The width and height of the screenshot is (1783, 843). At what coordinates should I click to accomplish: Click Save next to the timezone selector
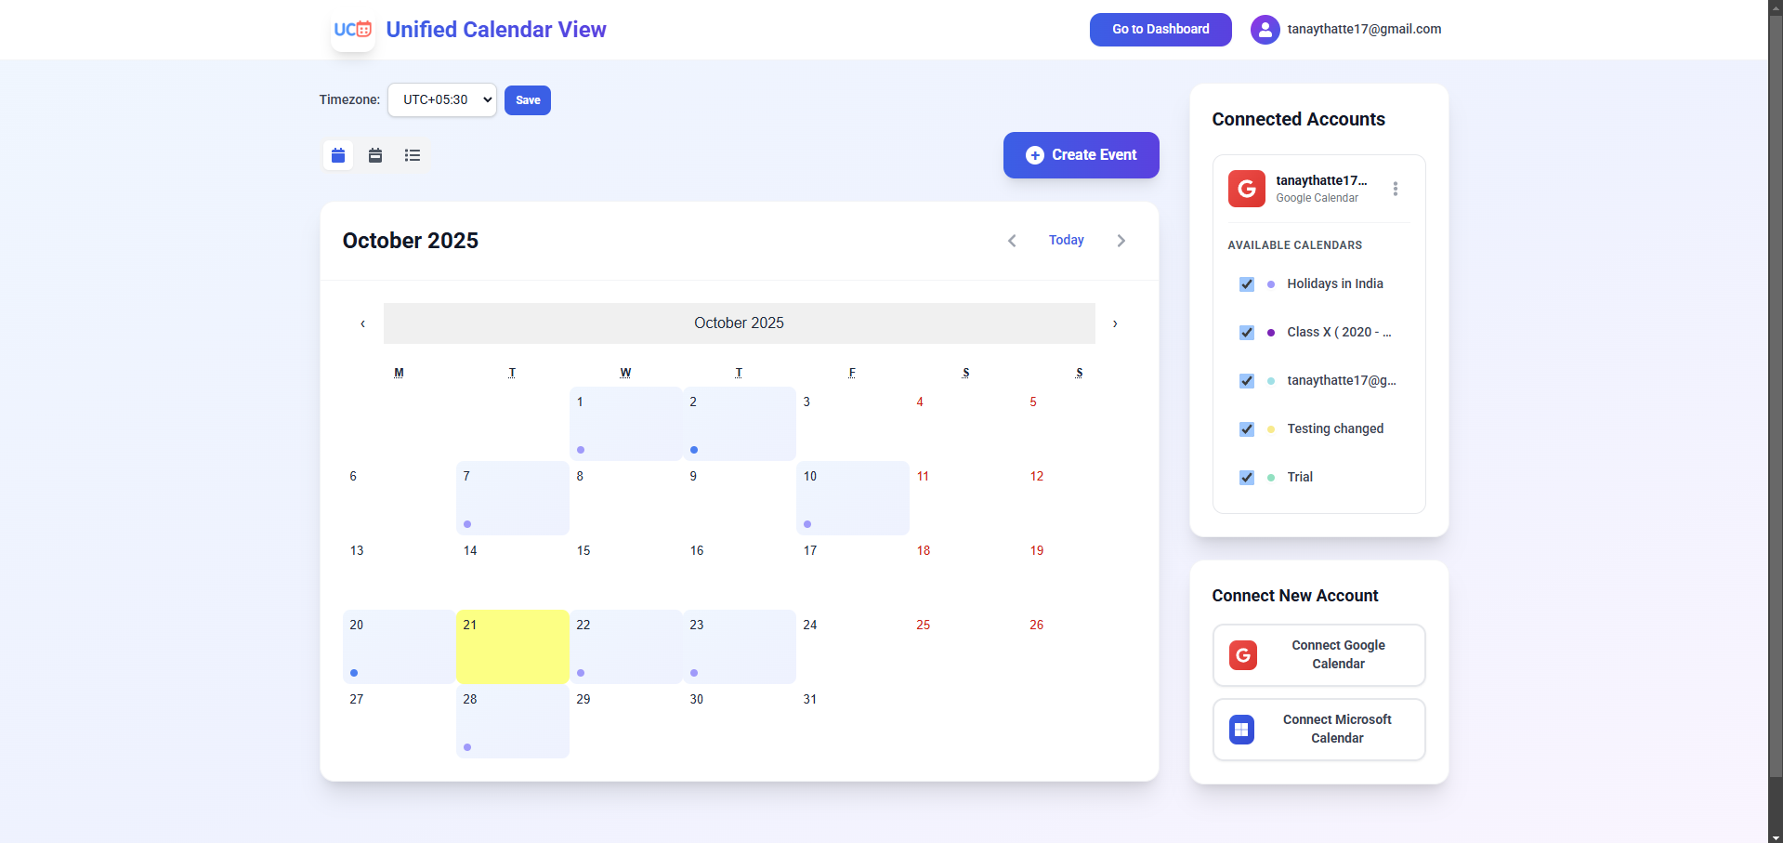527,99
